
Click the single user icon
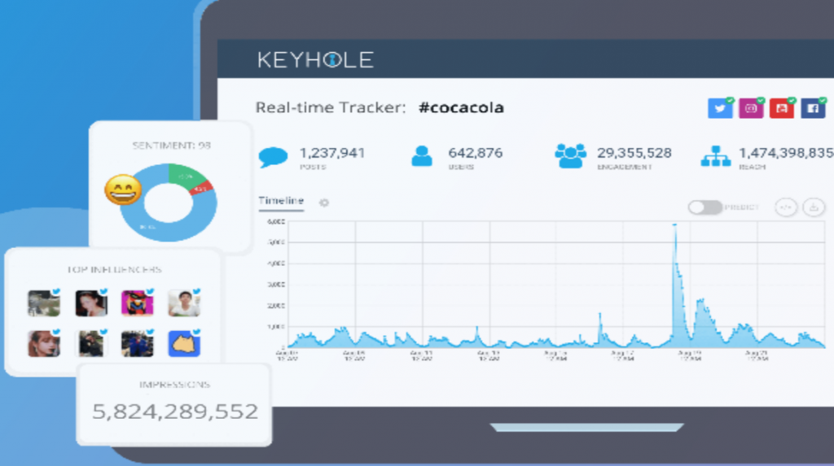(422, 156)
